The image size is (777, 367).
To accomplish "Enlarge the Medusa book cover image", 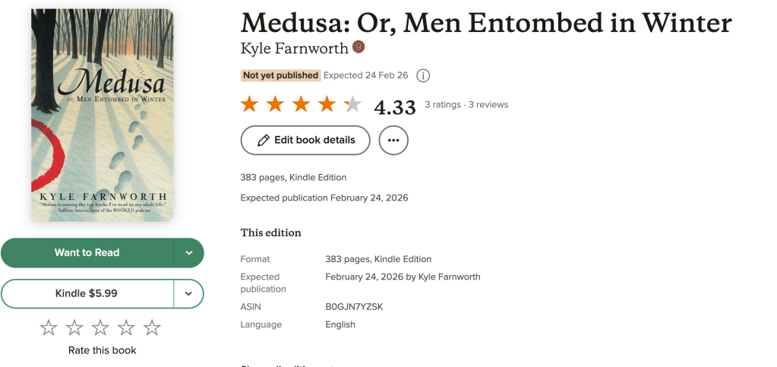I will click(102, 115).
